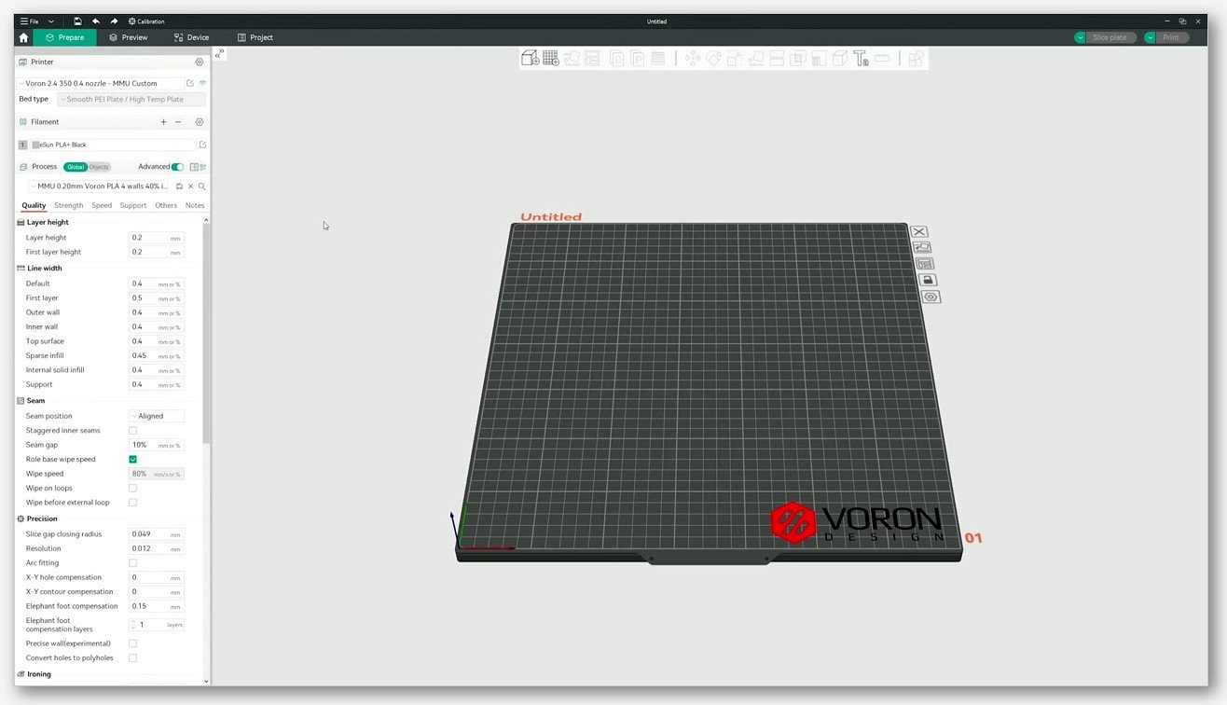Switch to the Speed tab

click(x=102, y=205)
